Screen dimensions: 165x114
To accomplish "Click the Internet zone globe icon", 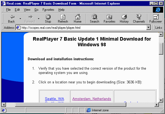I will [89, 110].
